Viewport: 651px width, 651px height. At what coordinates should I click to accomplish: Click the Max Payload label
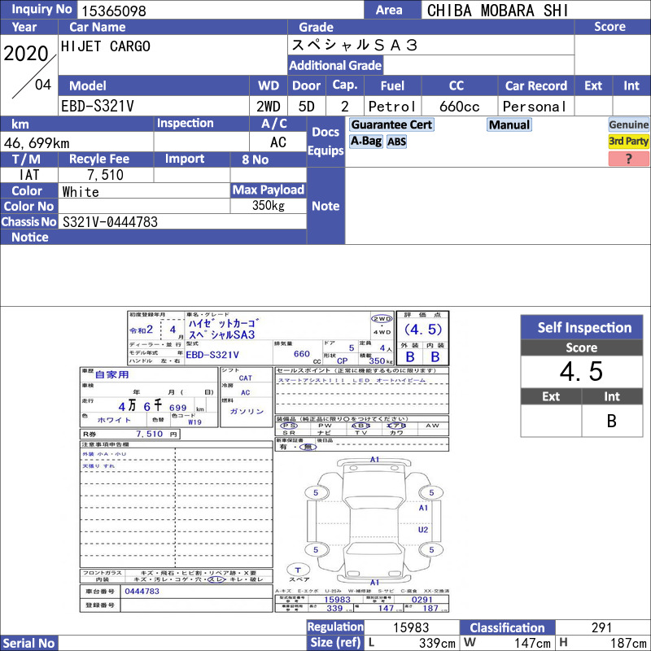pyautogui.click(x=269, y=190)
